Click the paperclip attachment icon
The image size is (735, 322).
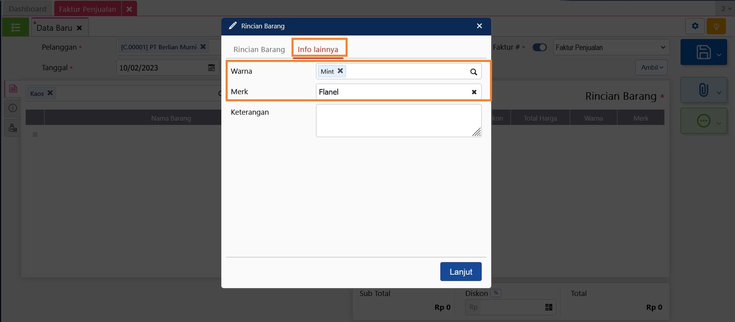click(x=703, y=90)
